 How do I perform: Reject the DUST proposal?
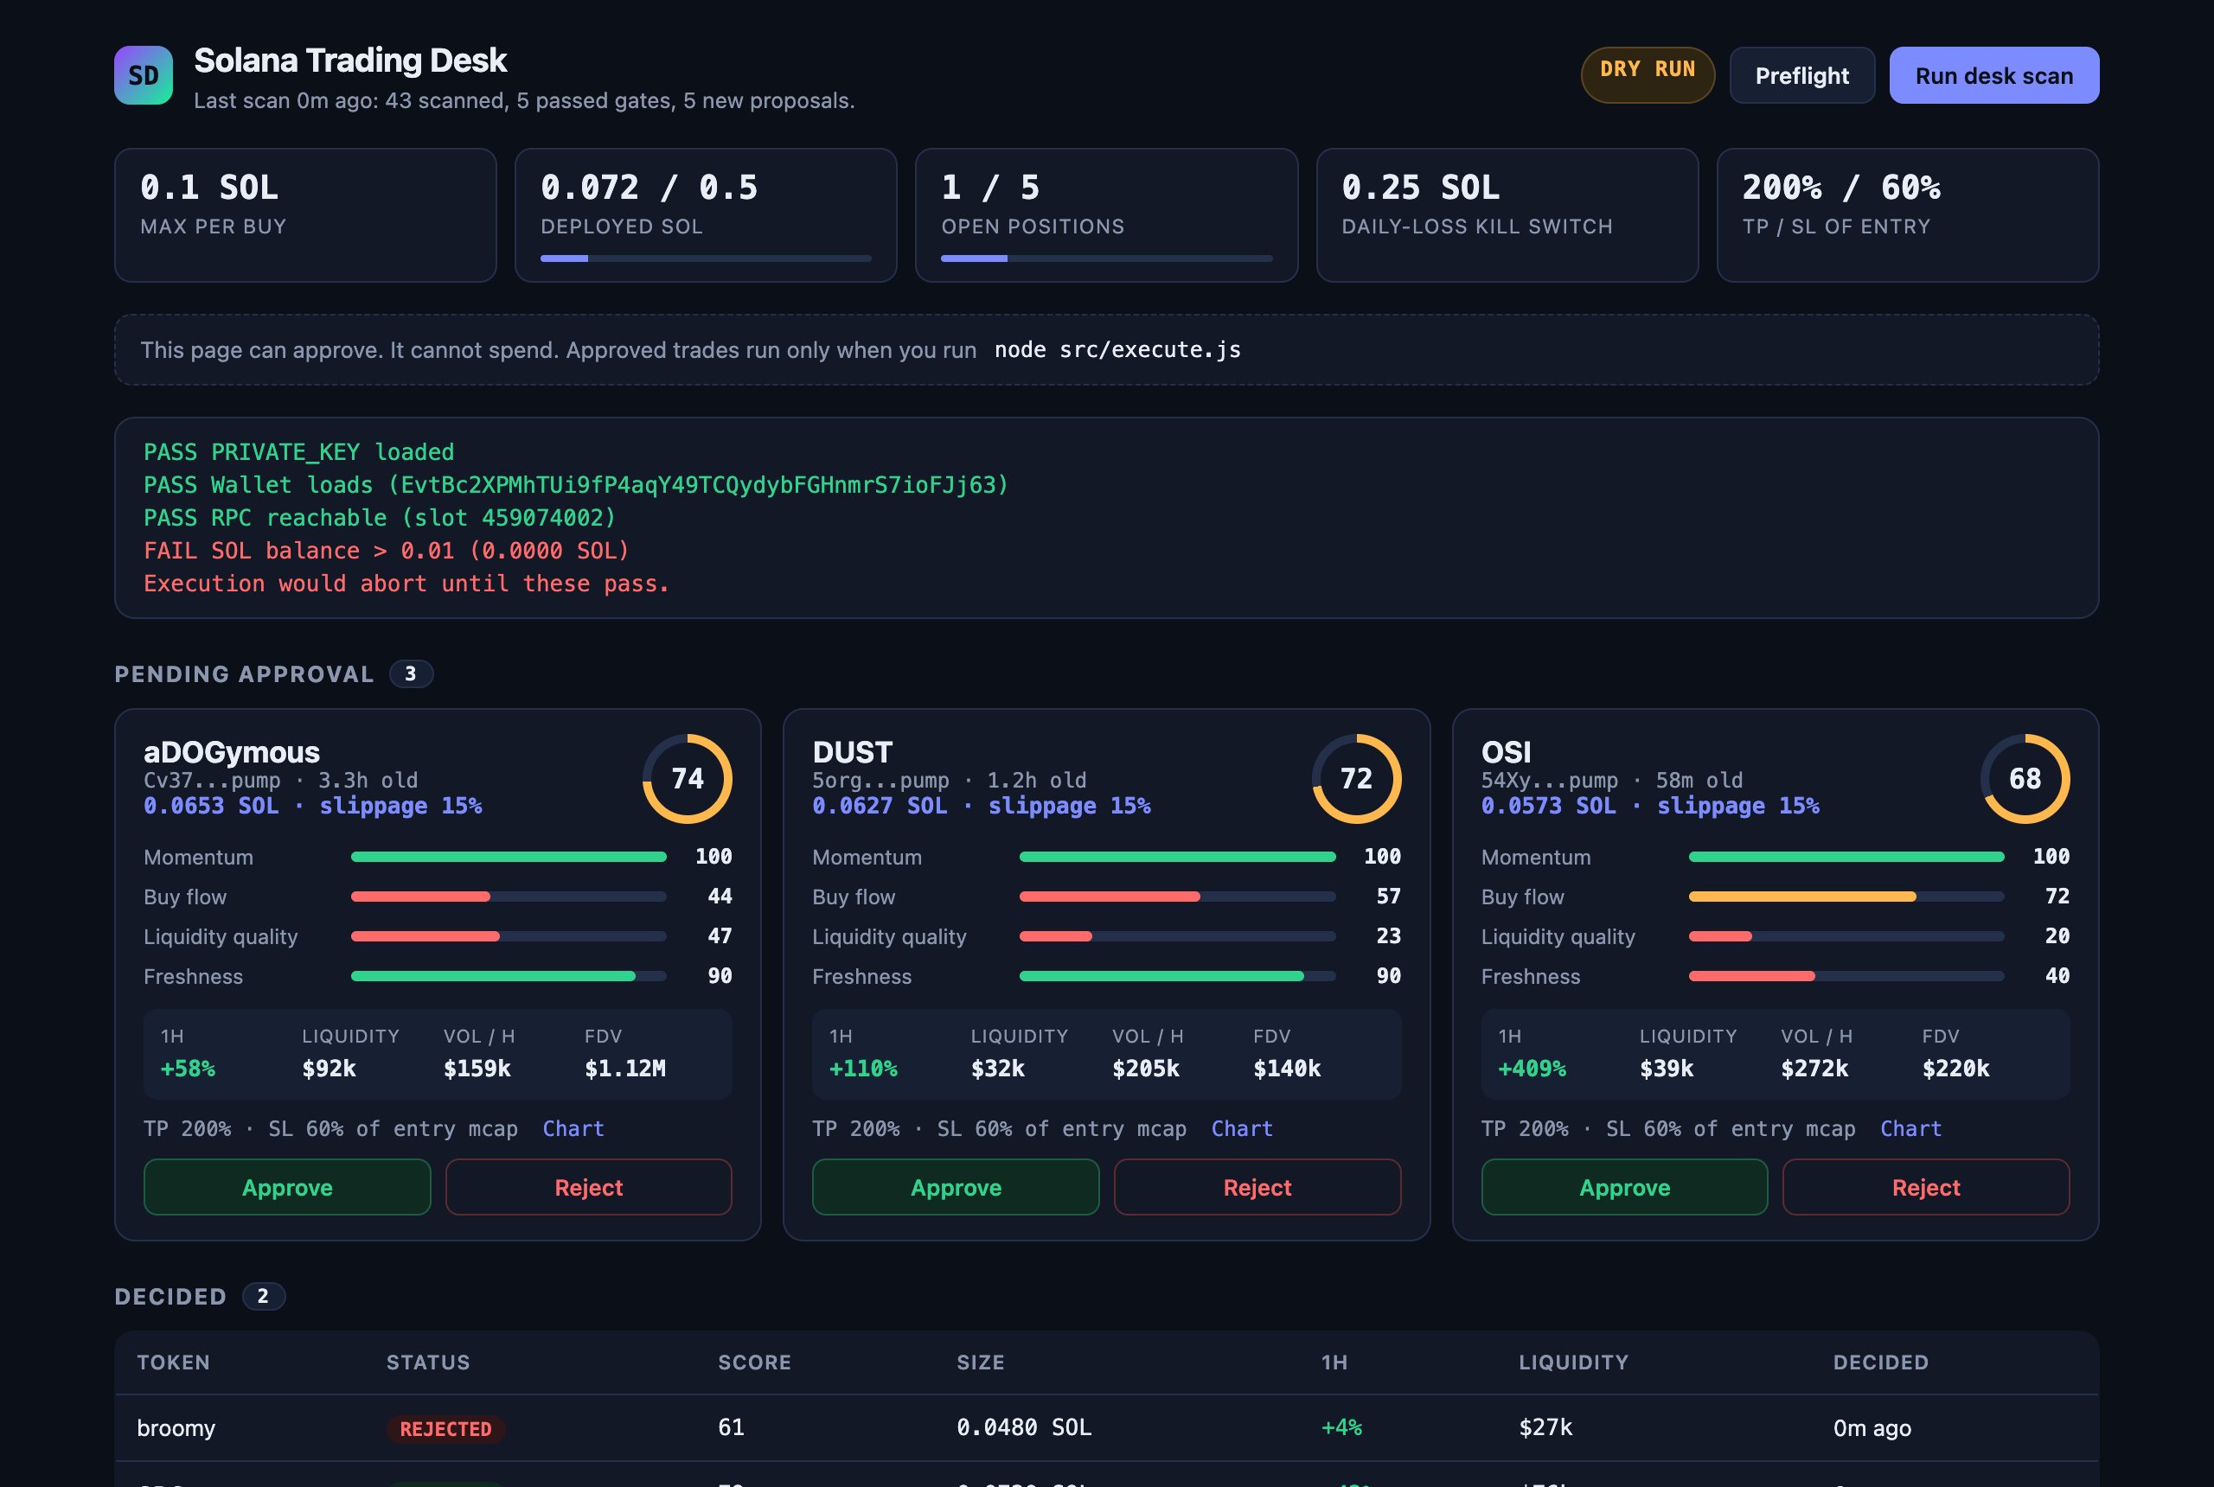pyautogui.click(x=1257, y=1187)
